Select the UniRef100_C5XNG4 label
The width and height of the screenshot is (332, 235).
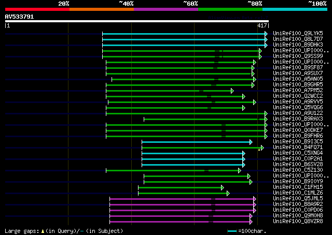tap(298, 153)
